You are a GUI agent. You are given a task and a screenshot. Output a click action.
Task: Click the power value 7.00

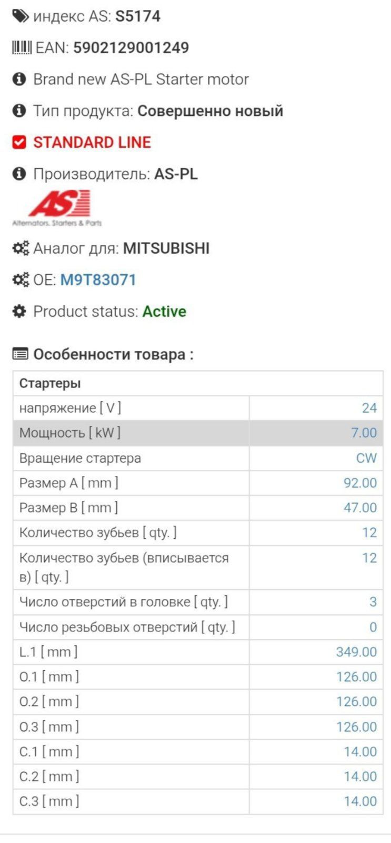[x=364, y=433]
